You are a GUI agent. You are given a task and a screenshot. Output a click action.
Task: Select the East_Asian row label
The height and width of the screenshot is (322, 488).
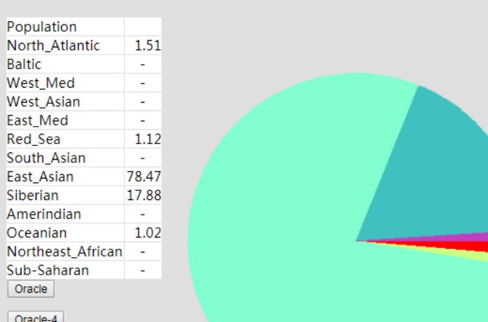pyautogui.click(x=65, y=177)
